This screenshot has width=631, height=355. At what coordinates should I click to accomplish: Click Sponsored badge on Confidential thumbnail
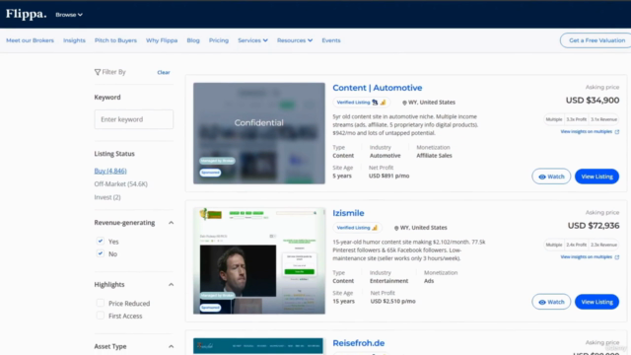click(210, 173)
